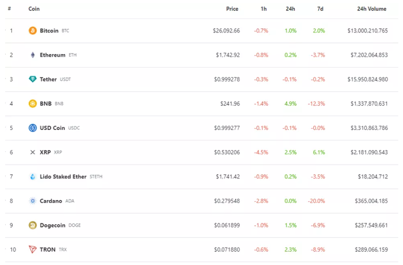Select the Dogecoin name link
The height and width of the screenshot is (265, 403).
pyautogui.click(x=53, y=225)
